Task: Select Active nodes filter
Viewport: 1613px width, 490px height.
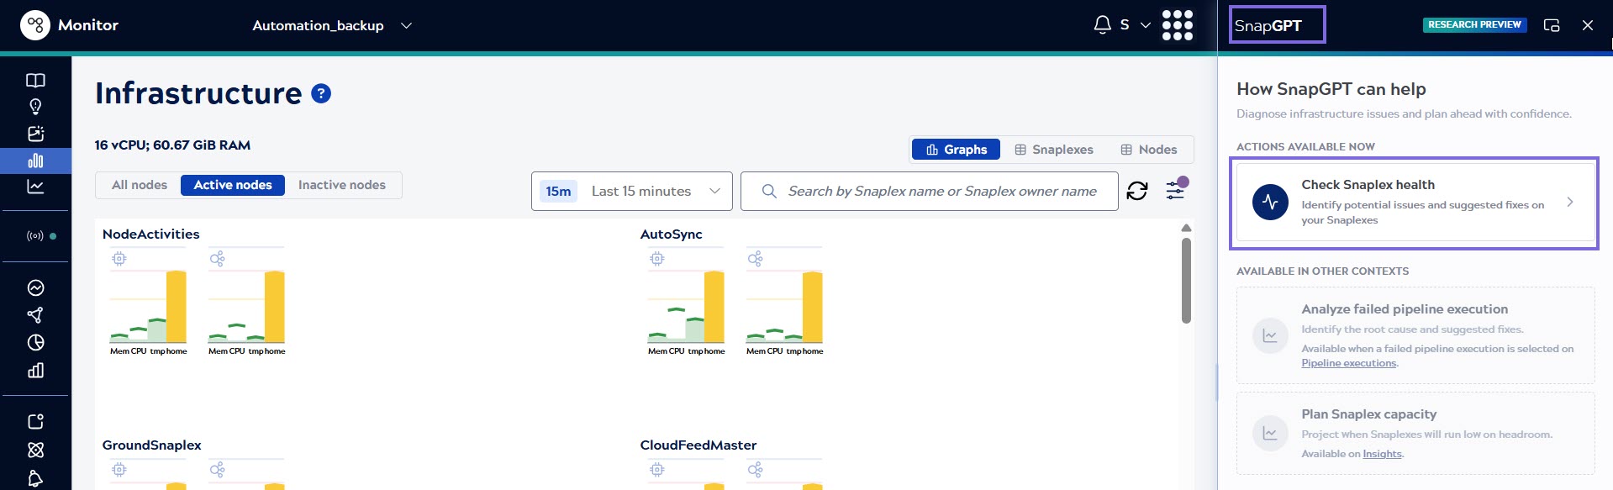Action: [233, 185]
